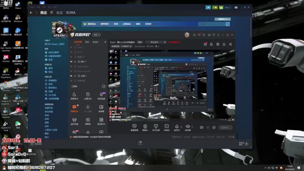Open Steam SORA profile tab
Viewport: 304px width, 171px height.
(x=71, y=13)
